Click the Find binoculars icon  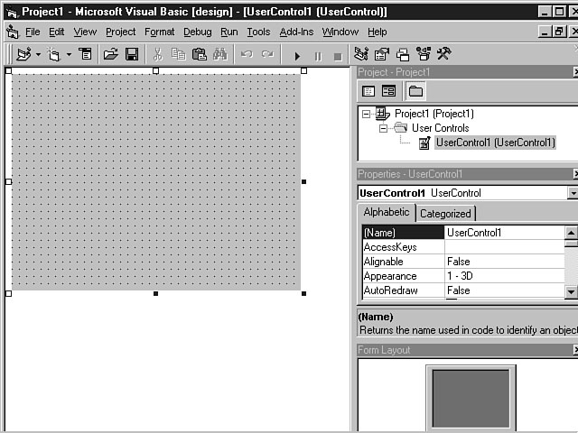(219, 55)
